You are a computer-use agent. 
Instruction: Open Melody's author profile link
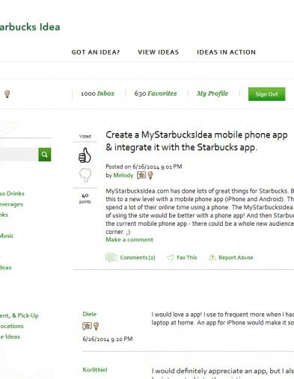123,175
